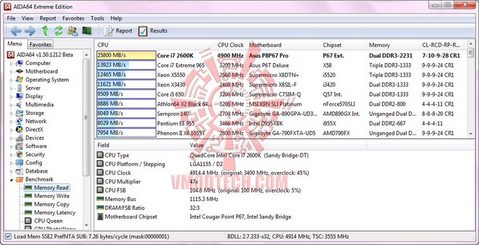Click the users icon in toolbar
Viewport: 479px width, 245px height.
[73, 31]
